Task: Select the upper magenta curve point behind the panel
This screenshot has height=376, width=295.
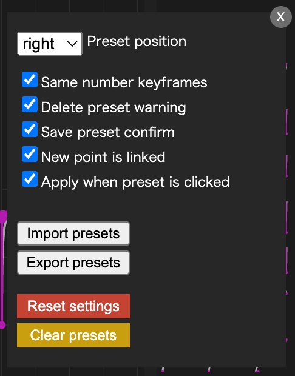Action: tap(3, 217)
